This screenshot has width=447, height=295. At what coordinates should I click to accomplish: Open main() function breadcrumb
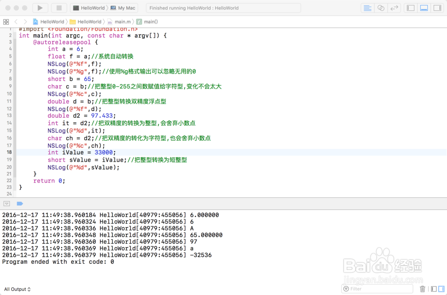(x=147, y=21)
